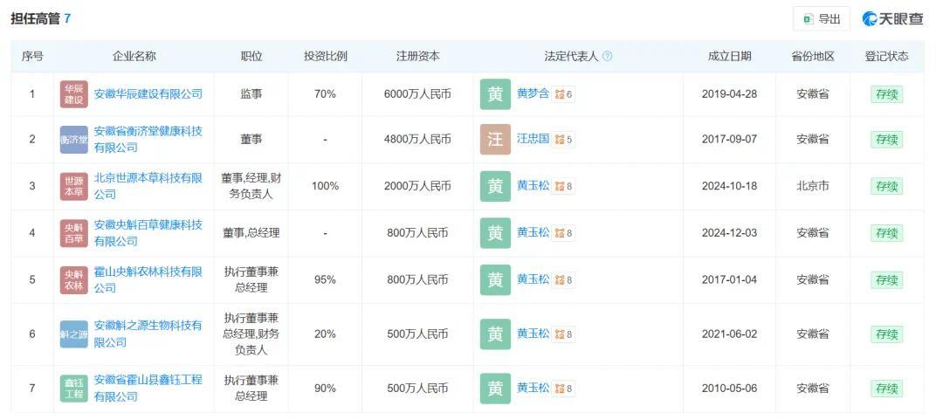Open legal representative 黄梦含 profile link
The height and width of the screenshot is (420, 943).
(533, 93)
